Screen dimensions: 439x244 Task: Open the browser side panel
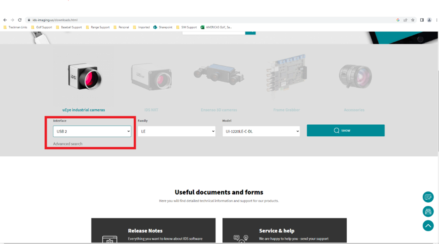click(422, 20)
